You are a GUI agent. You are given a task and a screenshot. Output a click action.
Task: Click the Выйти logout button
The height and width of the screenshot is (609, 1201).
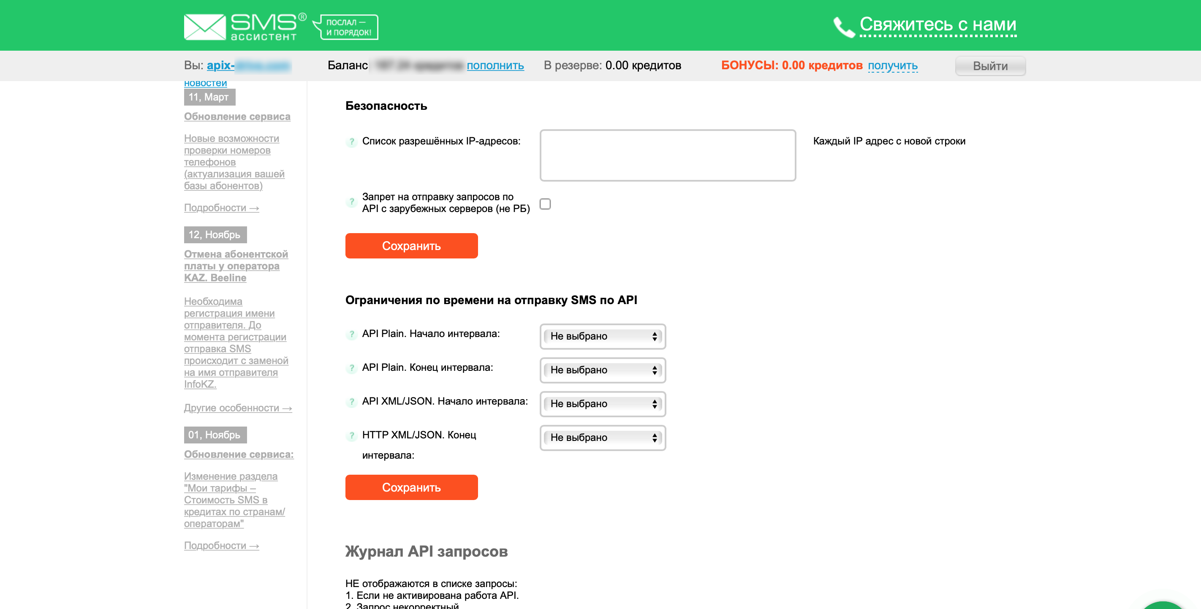click(x=990, y=66)
